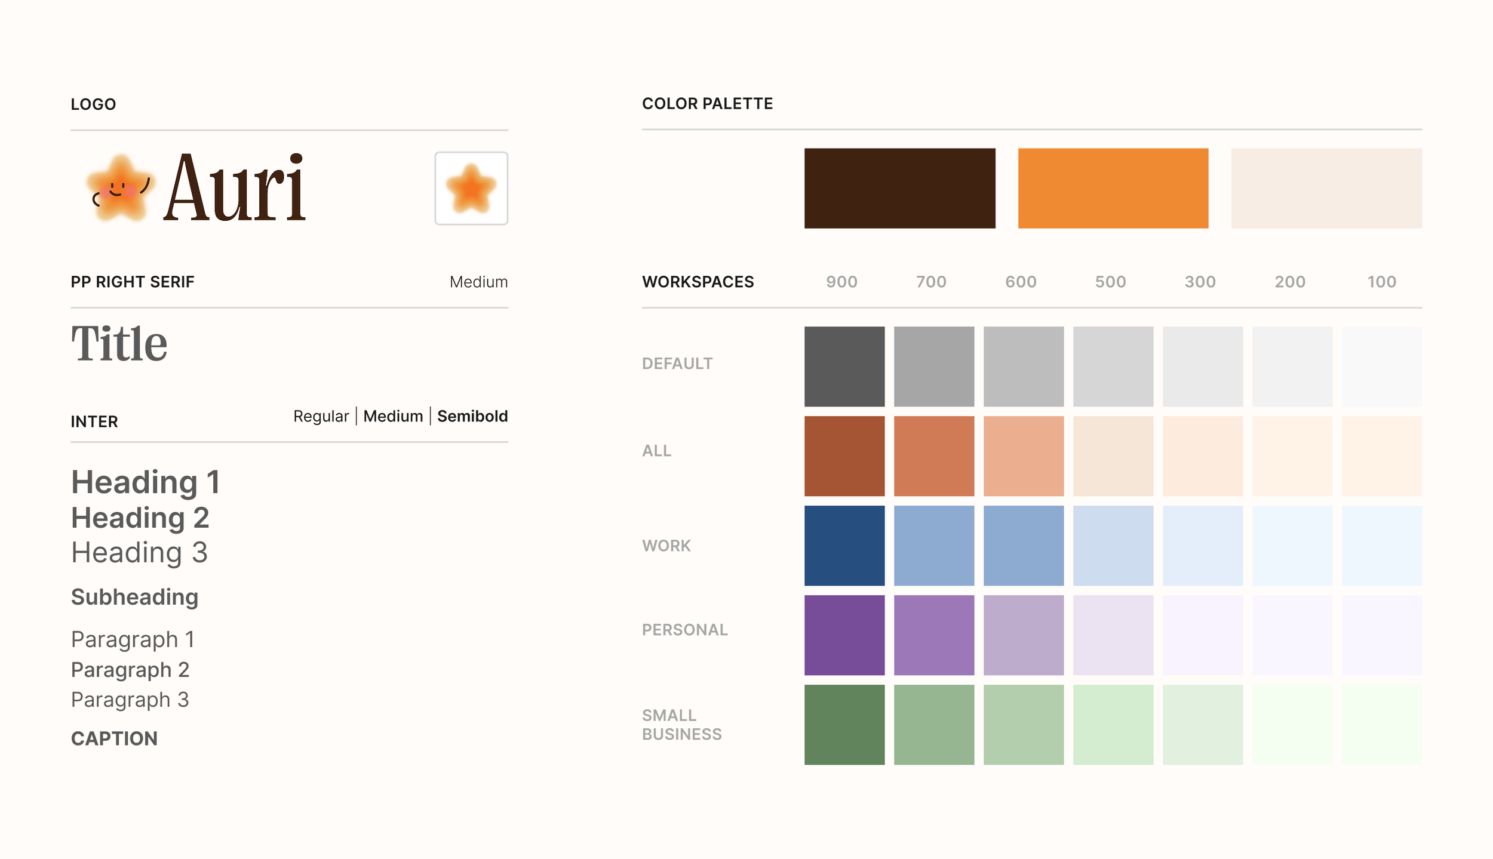The image size is (1493, 859).
Task: Select the dark brown palette swatch
Action: pos(899,188)
